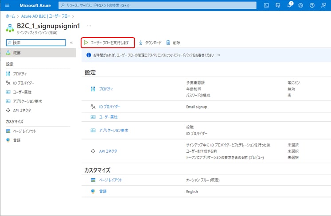Screen dimensions: 331x216
Task: Go to Azure AD B2C | ユーザー フロー breadcrumb
Action: coord(45,16)
